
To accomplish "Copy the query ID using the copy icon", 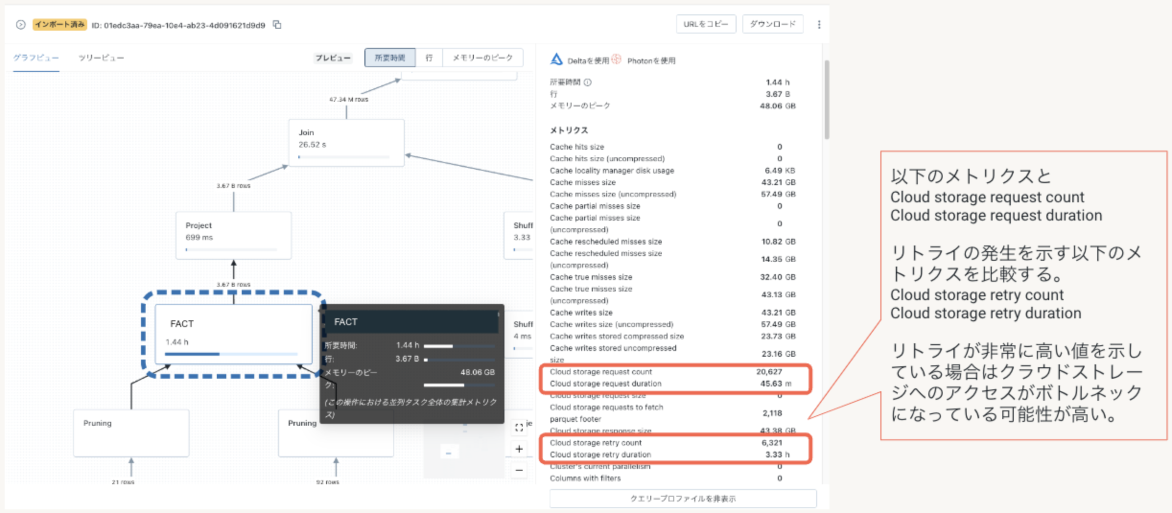I will click(277, 24).
